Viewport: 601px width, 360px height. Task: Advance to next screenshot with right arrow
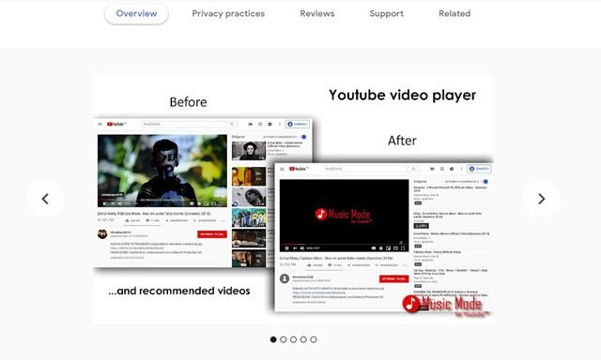tap(541, 199)
